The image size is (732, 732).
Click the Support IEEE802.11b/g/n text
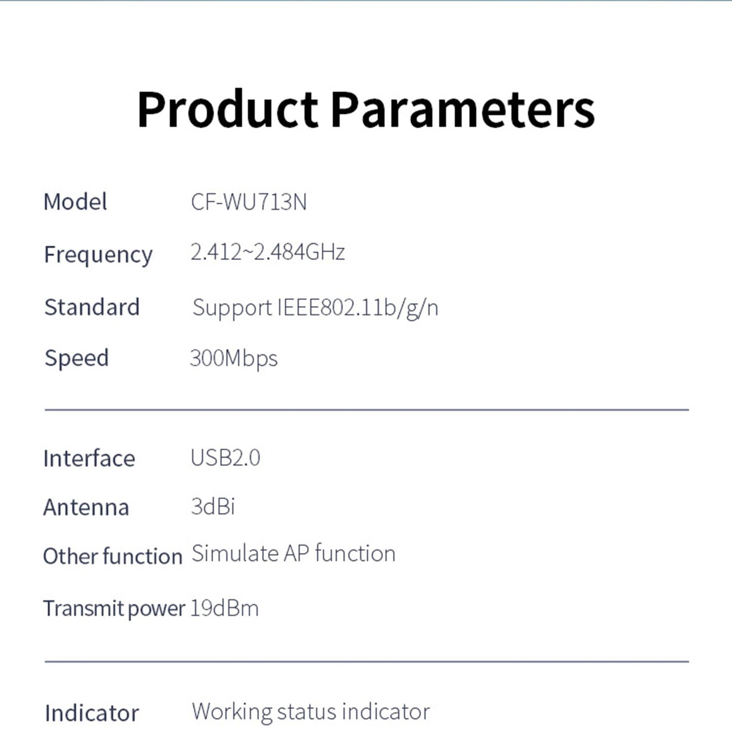point(315,308)
